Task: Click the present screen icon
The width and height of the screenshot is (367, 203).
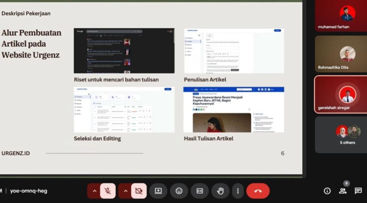Action: click(158, 191)
